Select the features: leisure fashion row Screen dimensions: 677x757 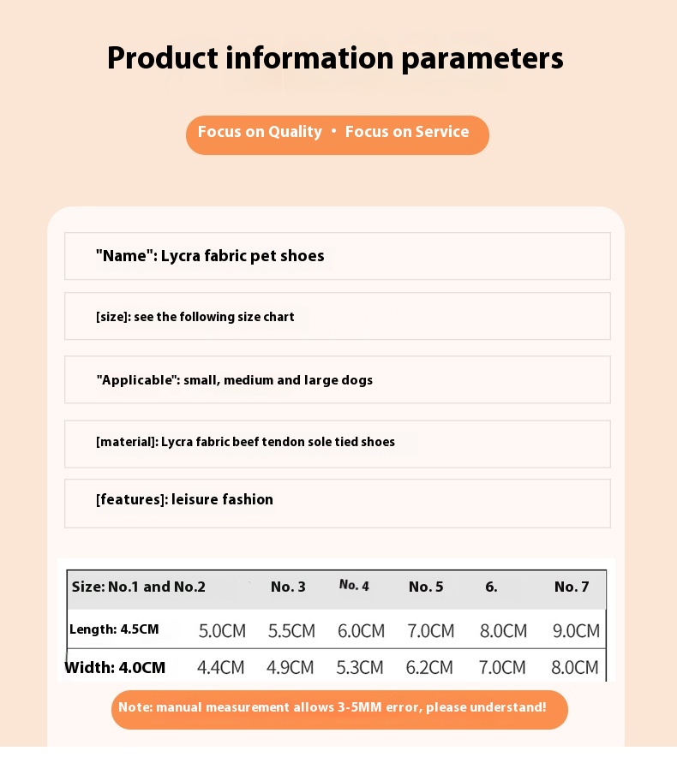337,500
